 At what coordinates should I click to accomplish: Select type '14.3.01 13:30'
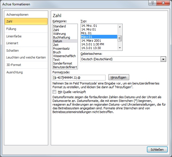(99, 48)
